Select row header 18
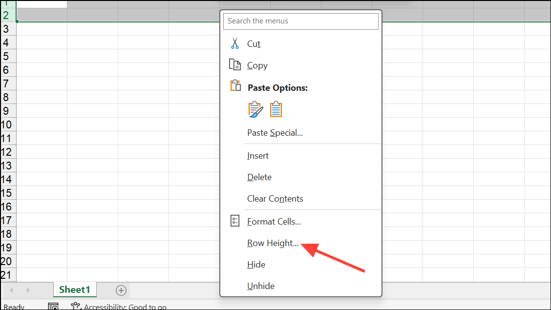 8,234
